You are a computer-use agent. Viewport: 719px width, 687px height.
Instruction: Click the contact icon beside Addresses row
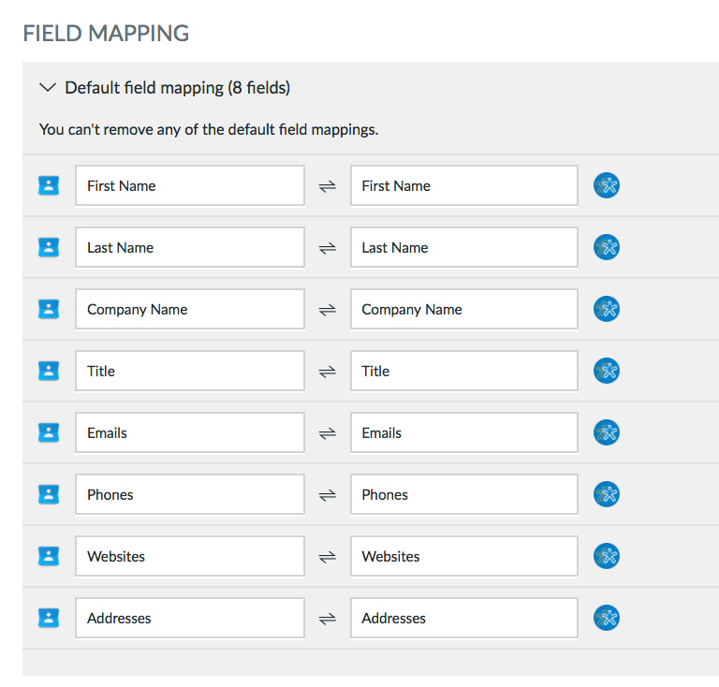click(x=49, y=618)
